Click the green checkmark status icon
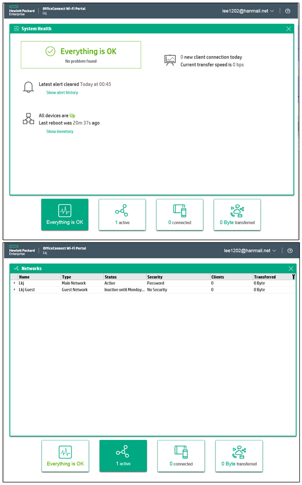This screenshot has width=302, height=485. (x=50, y=51)
